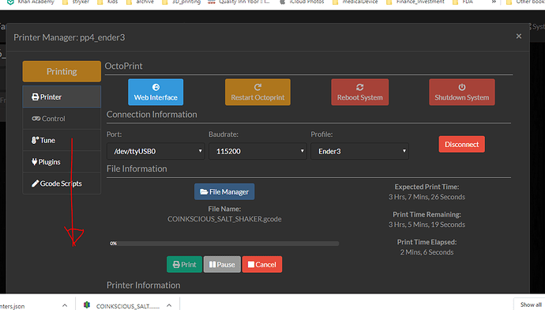The width and height of the screenshot is (545, 310).
Task: Click the elapsed time 2 Mins, 6 Seconds
Action: tap(427, 252)
